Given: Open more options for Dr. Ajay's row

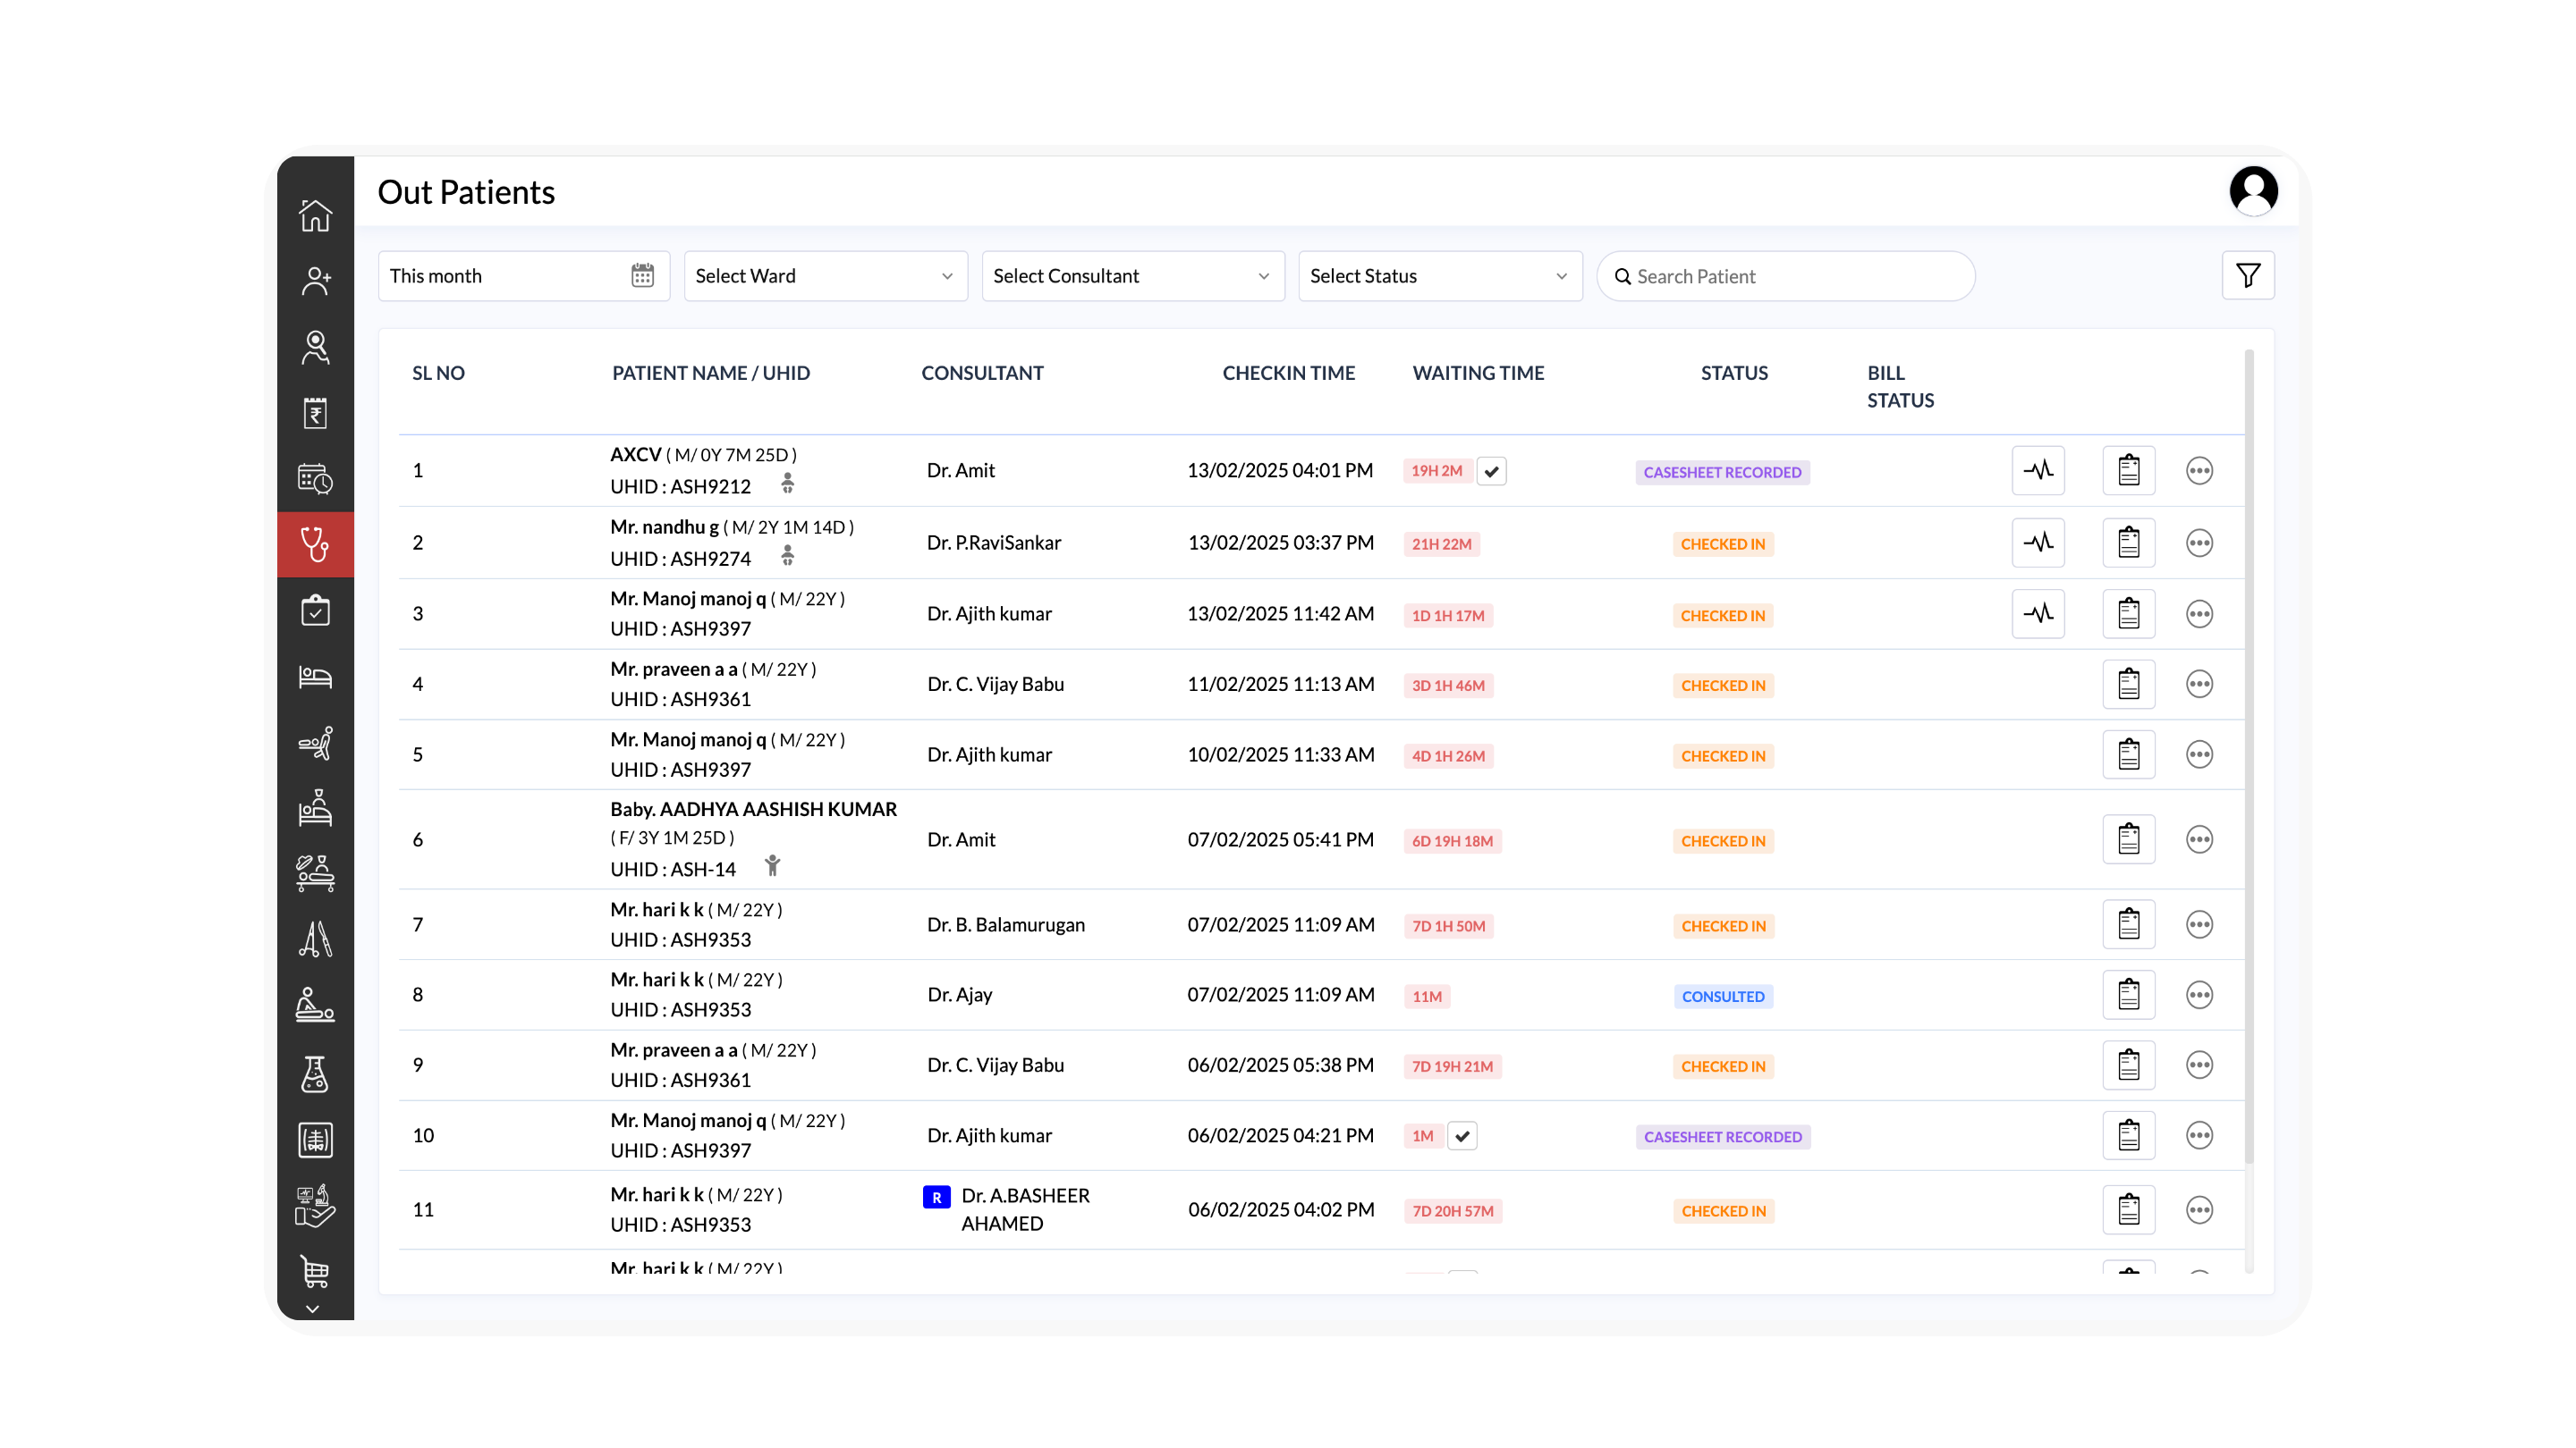Looking at the screenshot, I should coord(2200,994).
